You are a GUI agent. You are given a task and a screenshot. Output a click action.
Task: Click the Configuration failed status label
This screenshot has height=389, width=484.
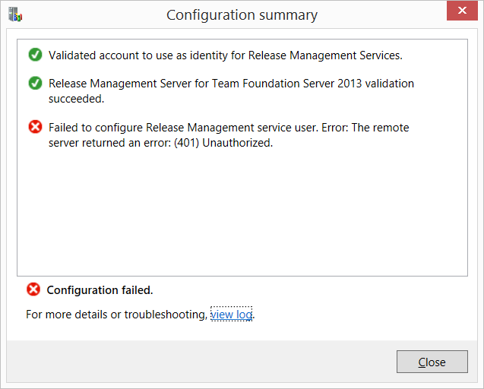[100, 290]
